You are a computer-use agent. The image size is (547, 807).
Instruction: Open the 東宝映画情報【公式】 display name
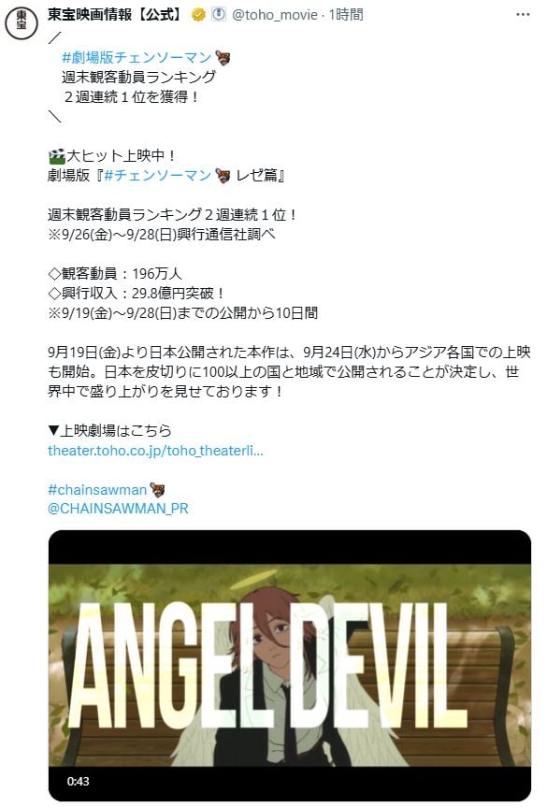[116, 14]
